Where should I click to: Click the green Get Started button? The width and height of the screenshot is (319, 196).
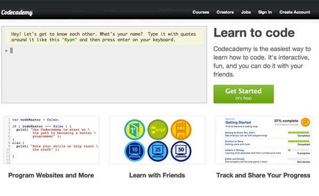[244, 94]
